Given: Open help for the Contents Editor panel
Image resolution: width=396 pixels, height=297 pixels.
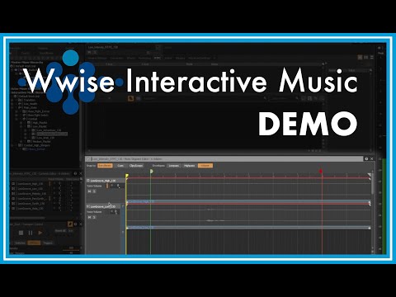Looking at the screenshot, I should click(x=75, y=173).
